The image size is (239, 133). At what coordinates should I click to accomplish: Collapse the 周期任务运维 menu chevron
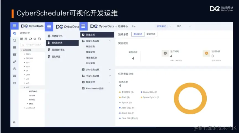[x=110, y=41]
